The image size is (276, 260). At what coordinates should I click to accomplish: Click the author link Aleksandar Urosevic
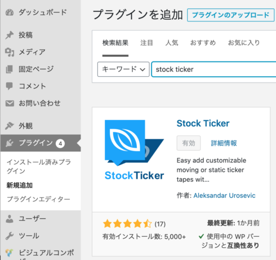224,196
